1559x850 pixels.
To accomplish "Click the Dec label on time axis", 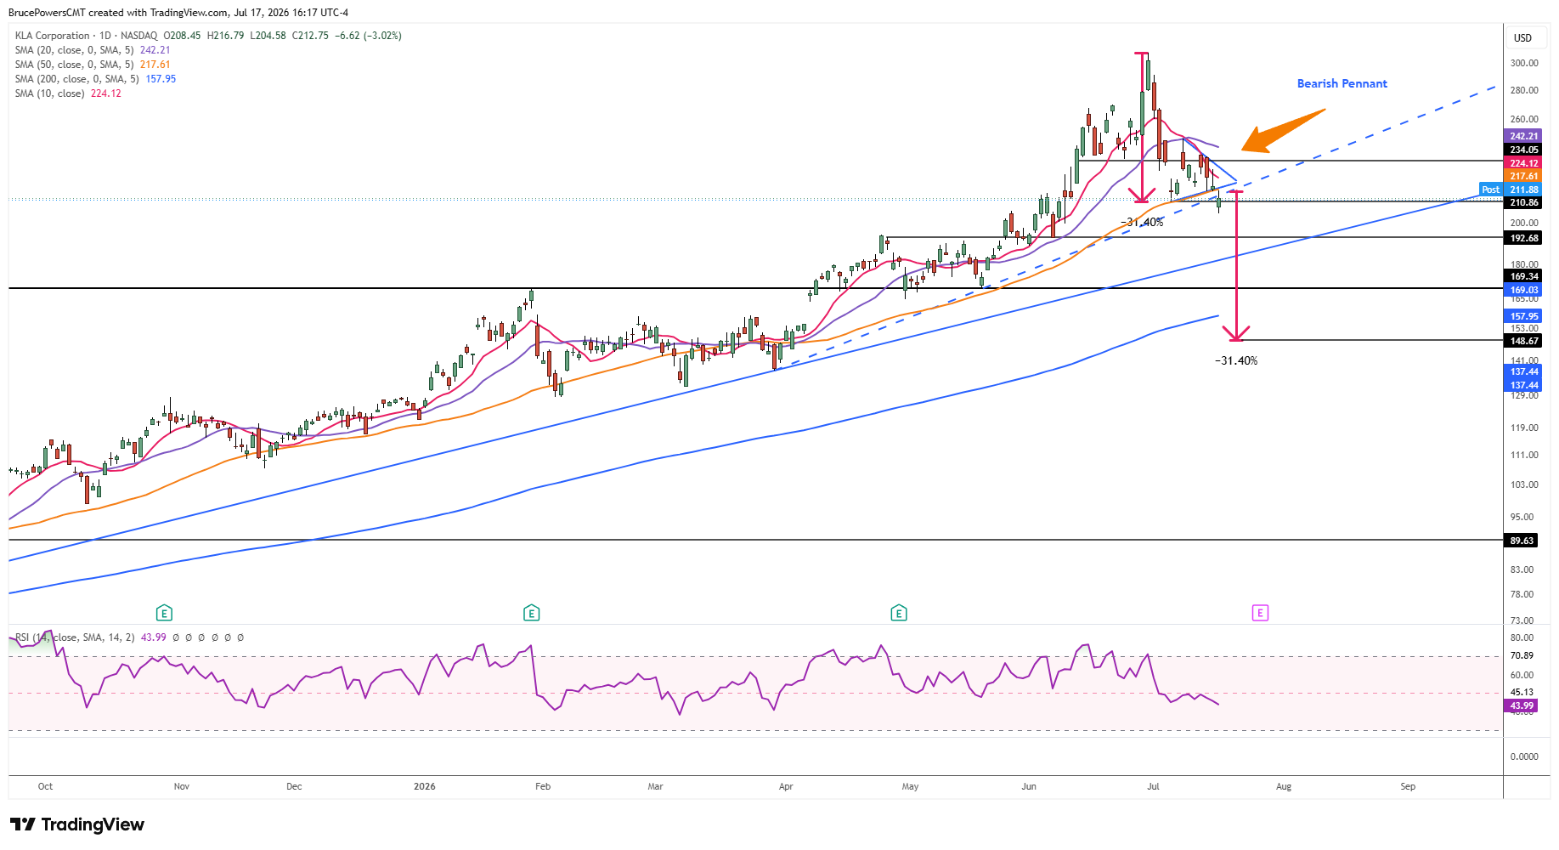I will (x=294, y=786).
